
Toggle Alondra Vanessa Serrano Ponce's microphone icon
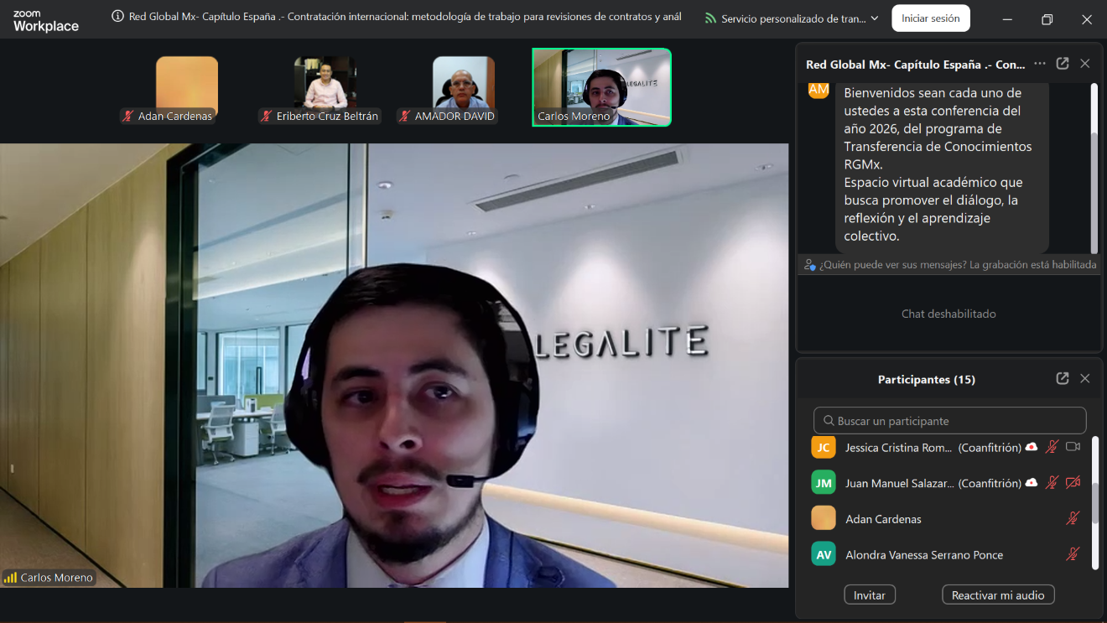(1073, 554)
